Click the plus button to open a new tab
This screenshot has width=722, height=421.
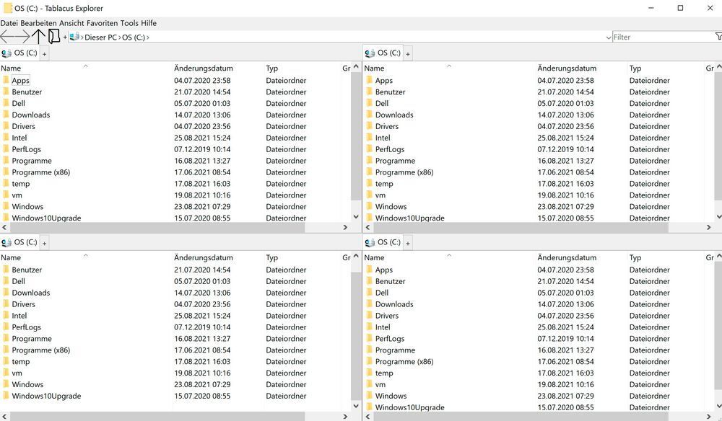(x=66, y=37)
